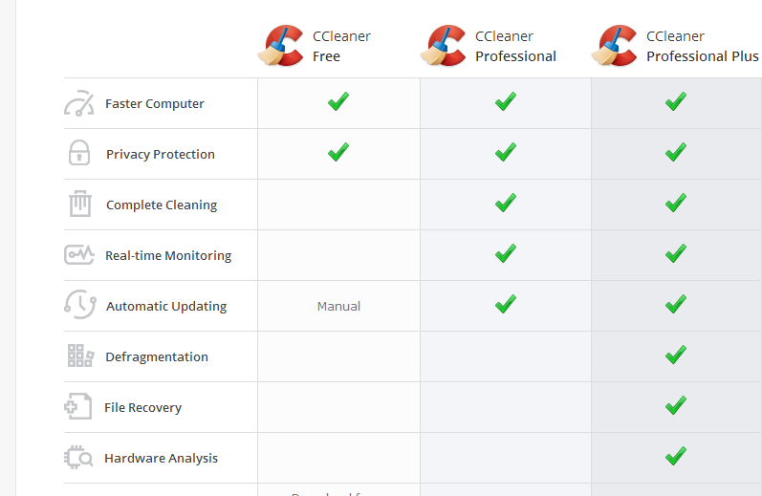Click Professional column Complete Cleaning checkmark
762x496 pixels.
506,203
